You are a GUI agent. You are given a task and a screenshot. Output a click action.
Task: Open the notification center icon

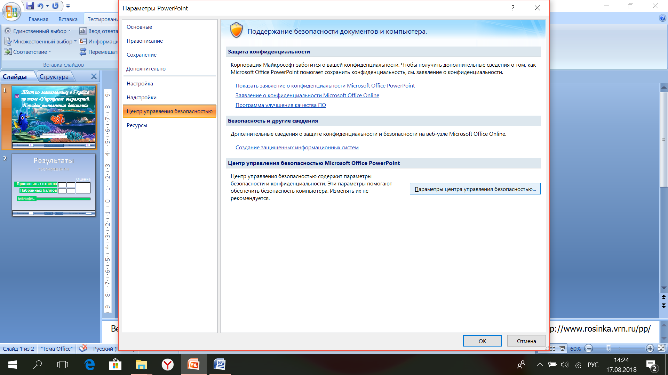pos(651,365)
